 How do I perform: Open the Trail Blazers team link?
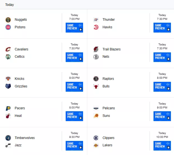click(111, 49)
